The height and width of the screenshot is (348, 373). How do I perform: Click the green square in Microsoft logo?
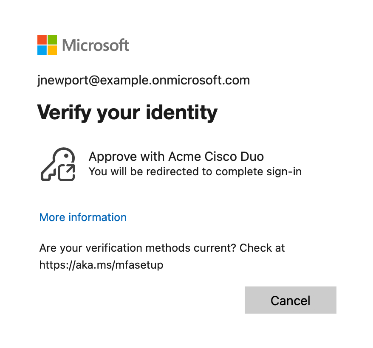click(x=52, y=40)
